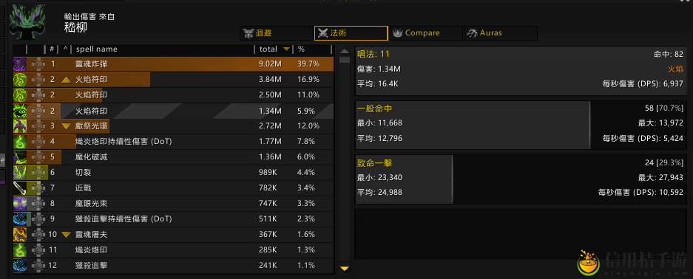
Task: Toggle the crosshair icon beside 熾炎烙印 row 11
Action: pos(39,250)
